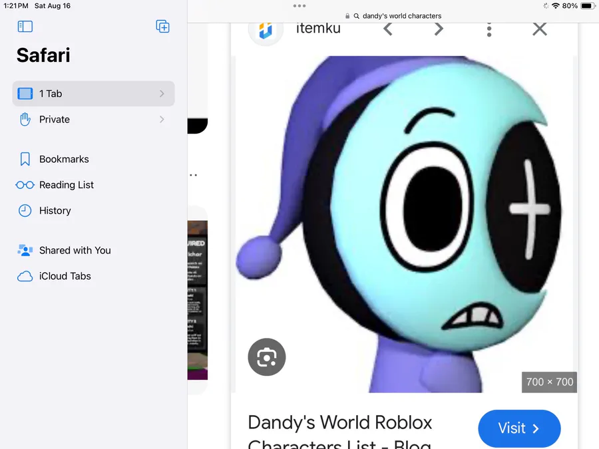Click the itemku site logo
The image size is (599, 449).
266,30
